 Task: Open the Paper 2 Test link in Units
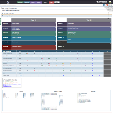(17, 95)
